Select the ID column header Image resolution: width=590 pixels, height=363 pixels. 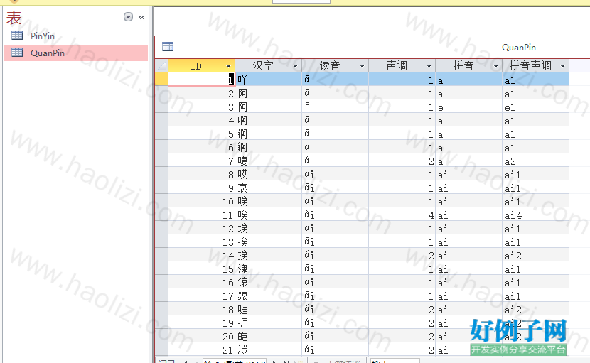pos(202,66)
